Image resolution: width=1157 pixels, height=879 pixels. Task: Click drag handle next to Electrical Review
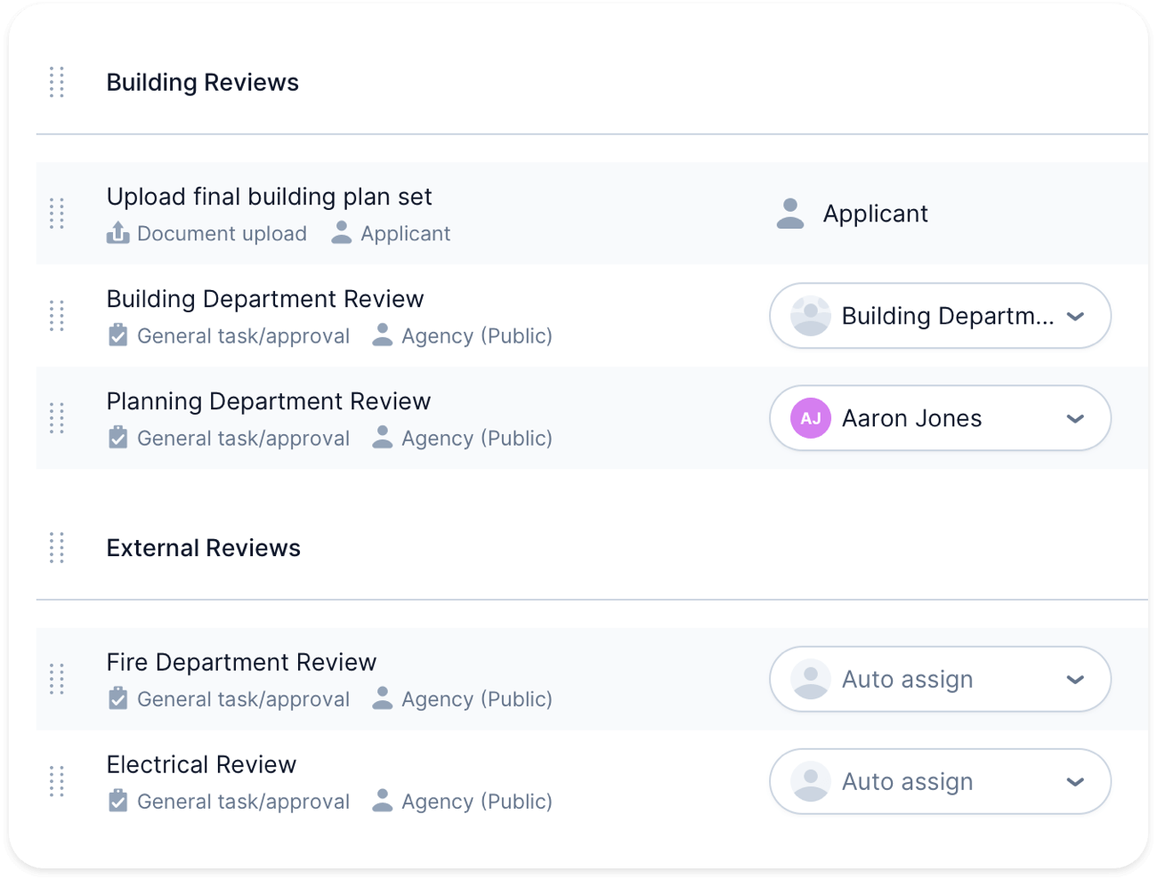[57, 781]
